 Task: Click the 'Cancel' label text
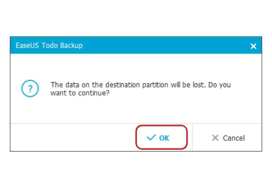234,138
